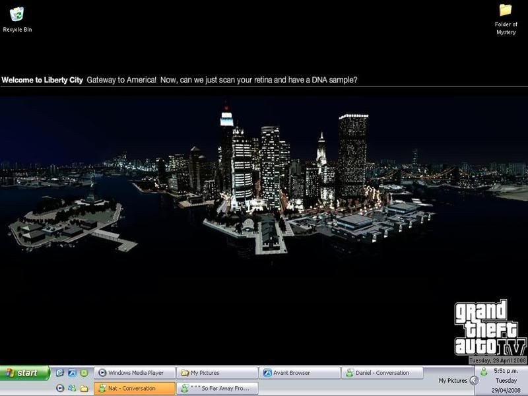Open Daniel - Conversation from the taskbar
The image size is (528, 396).
[382, 373]
